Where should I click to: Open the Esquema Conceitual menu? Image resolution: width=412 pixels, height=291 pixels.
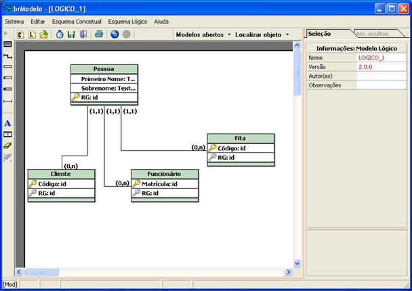tap(76, 21)
